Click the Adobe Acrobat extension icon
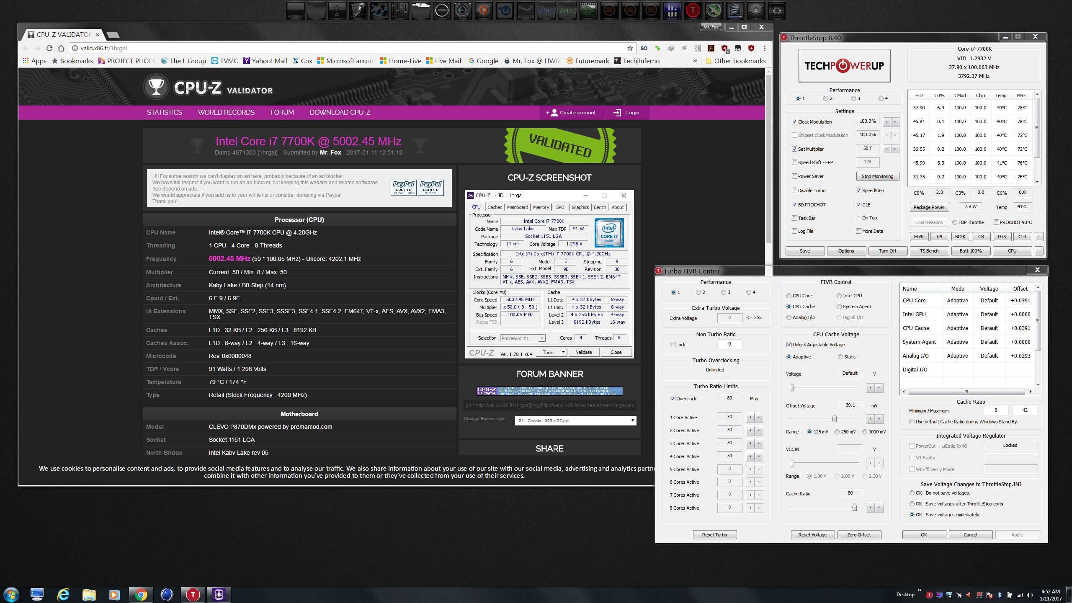 pos(711,48)
